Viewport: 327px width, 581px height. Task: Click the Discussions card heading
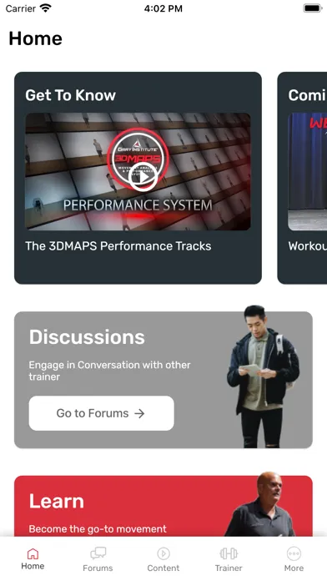tap(87, 337)
